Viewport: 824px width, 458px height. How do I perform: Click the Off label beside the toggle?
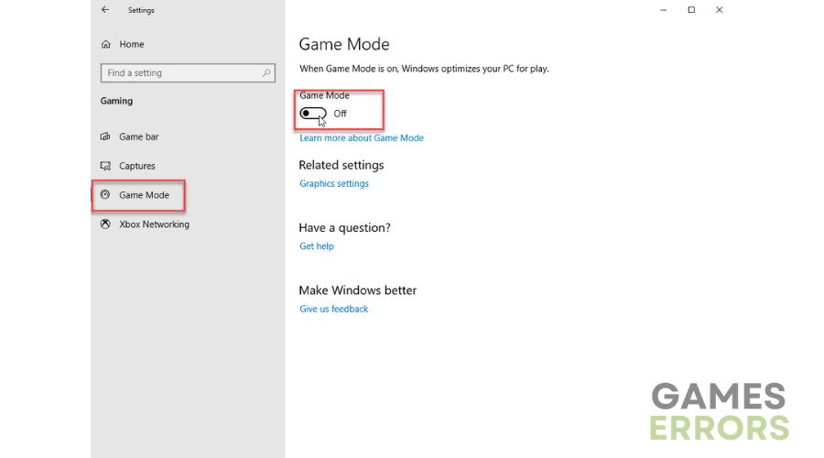[x=340, y=114]
